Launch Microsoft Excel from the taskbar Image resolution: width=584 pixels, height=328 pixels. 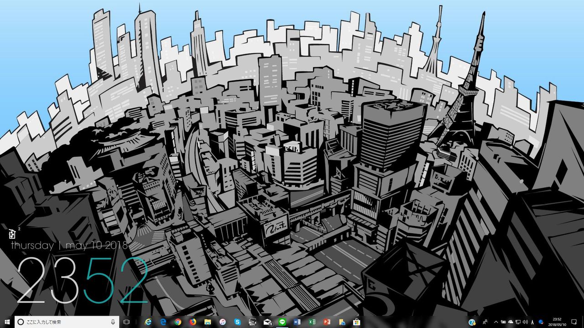[x=312, y=322]
